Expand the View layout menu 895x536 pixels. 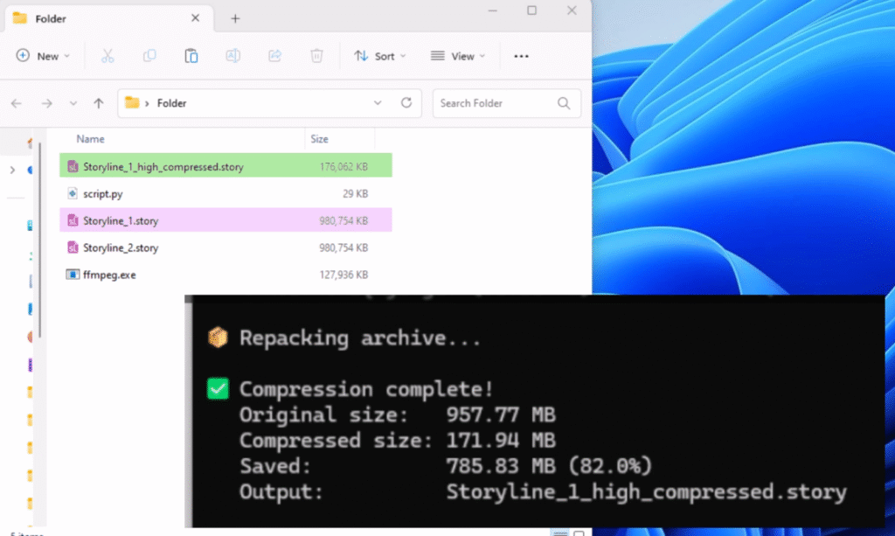455,56
